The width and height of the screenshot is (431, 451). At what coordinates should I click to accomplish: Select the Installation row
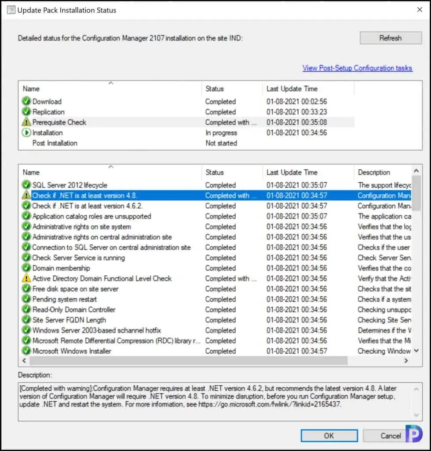(x=187, y=132)
